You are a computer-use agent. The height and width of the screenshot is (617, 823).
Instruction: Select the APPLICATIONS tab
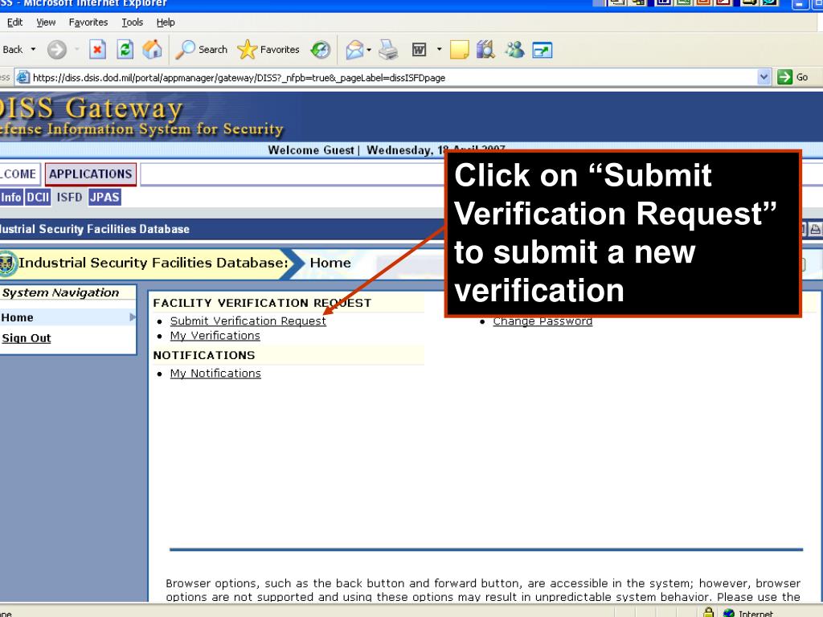tap(90, 174)
